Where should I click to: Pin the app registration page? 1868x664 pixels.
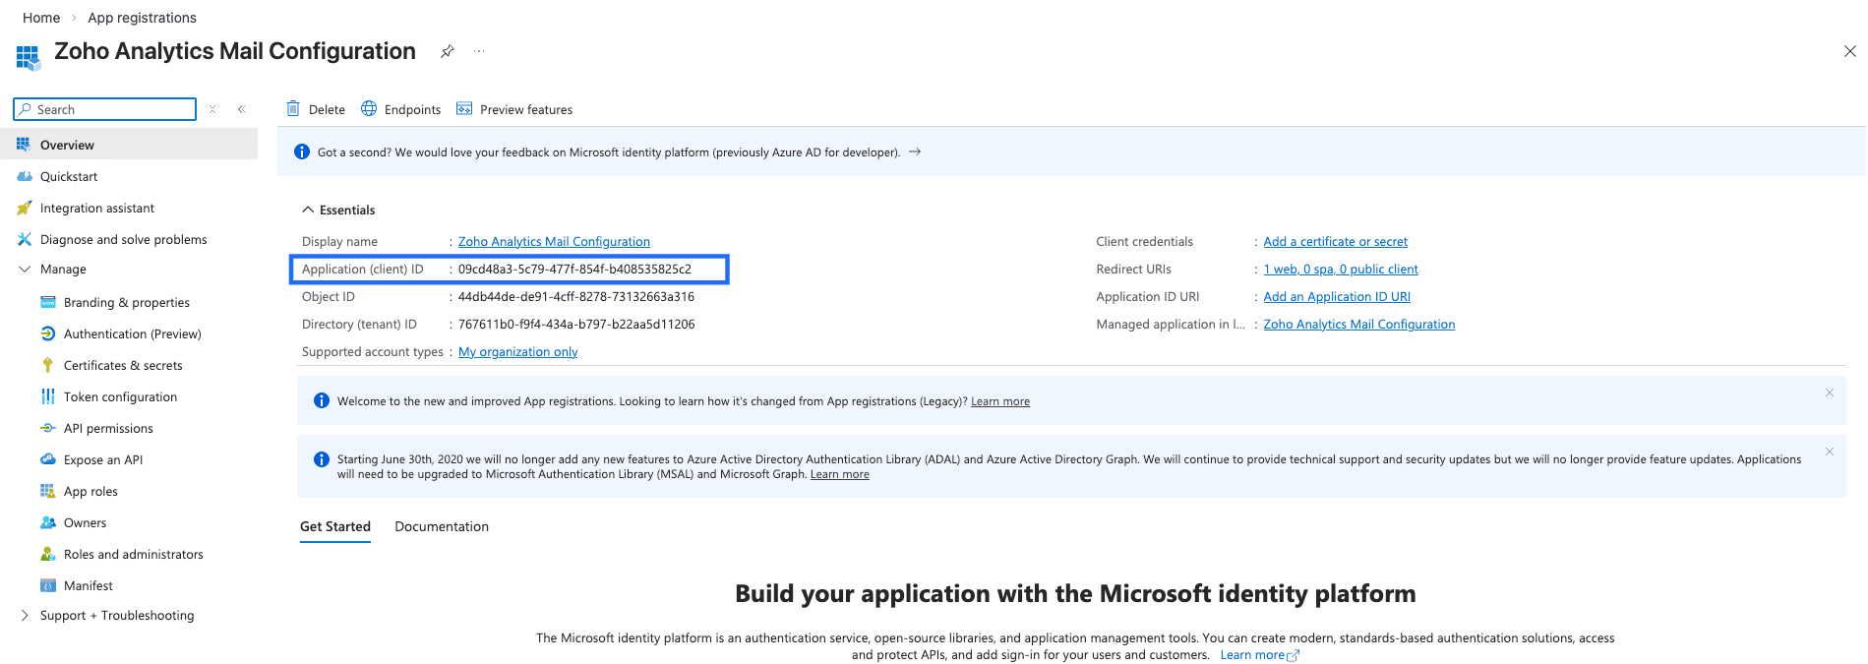[x=448, y=51]
